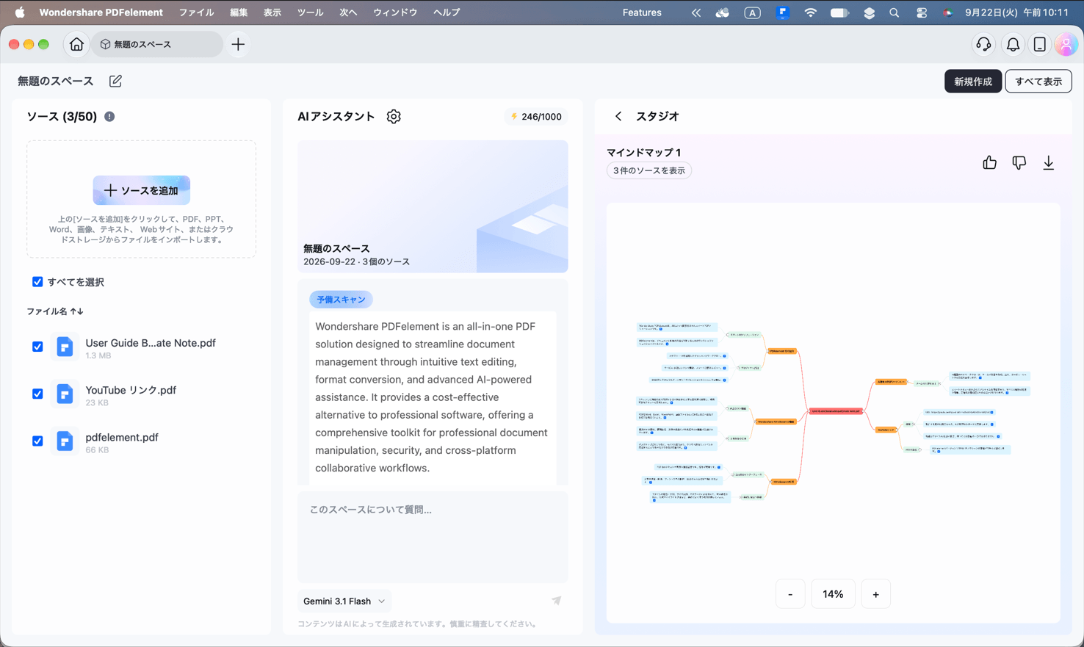The width and height of the screenshot is (1084, 647).
Task: Select the pdfelement.pdf file name
Action: coord(122,438)
